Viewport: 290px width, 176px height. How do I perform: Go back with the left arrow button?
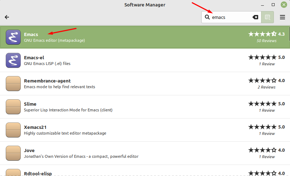pyautogui.click(x=7, y=17)
